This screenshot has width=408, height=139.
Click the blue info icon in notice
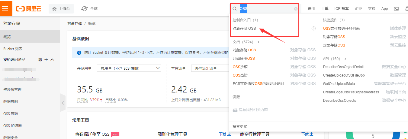pos(79,53)
